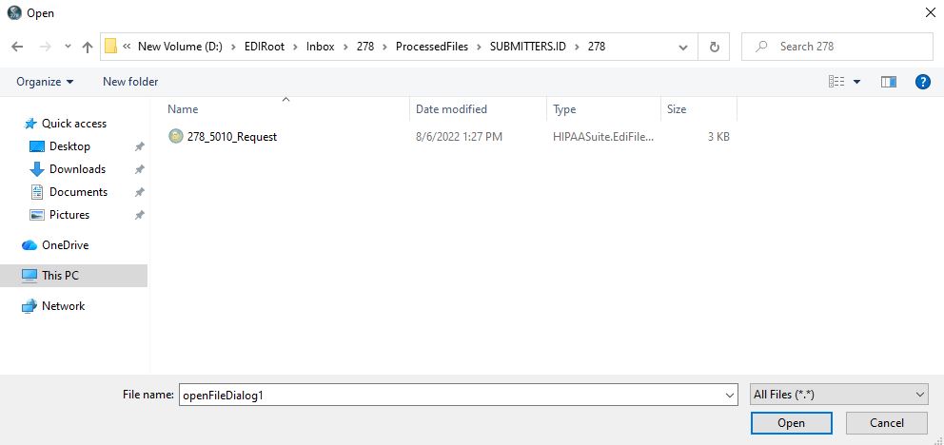
Task: Open Help with the question mark
Action: tap(923, 82)
